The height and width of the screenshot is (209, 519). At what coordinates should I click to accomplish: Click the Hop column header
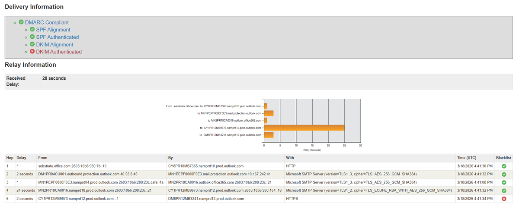pos(10,158)
